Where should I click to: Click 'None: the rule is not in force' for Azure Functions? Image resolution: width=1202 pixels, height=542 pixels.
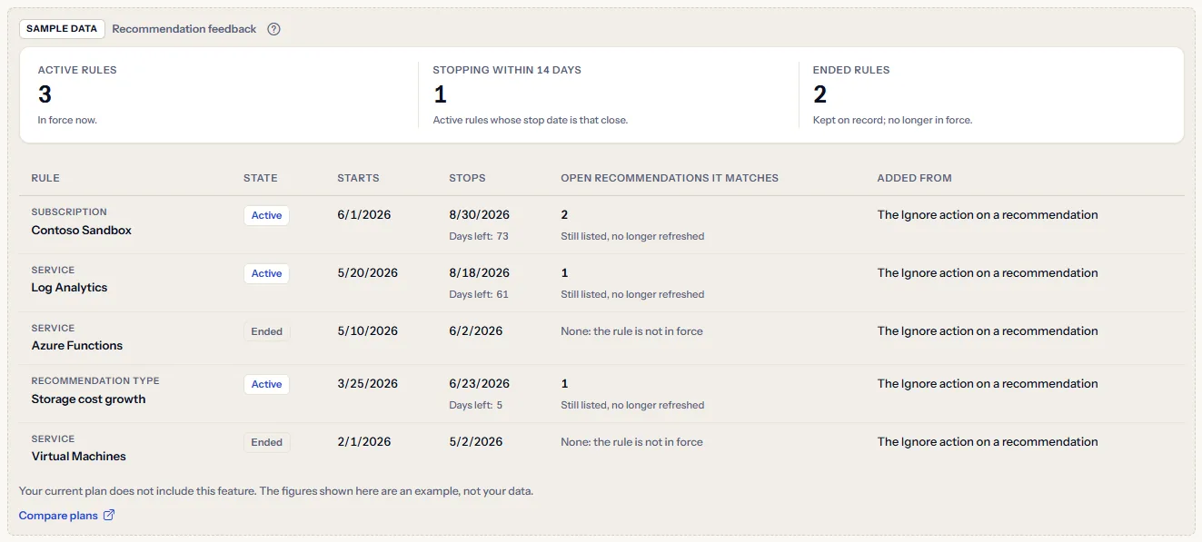632,331
